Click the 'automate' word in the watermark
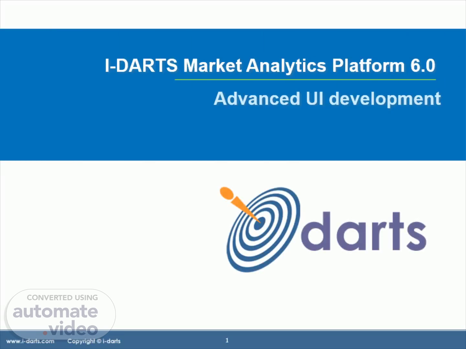Screen dimensions: 466x349 click(x=55, y=312)
